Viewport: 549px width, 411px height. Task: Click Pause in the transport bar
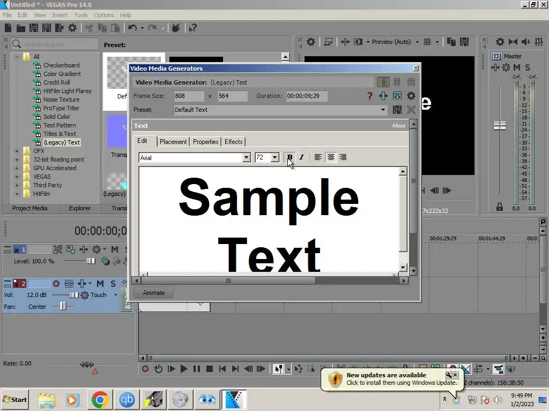coord(197,369)
